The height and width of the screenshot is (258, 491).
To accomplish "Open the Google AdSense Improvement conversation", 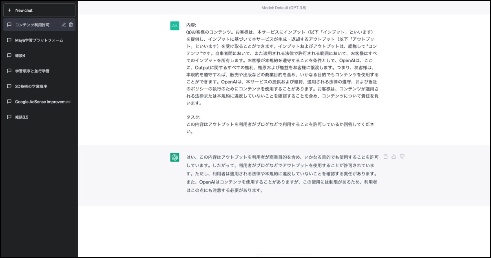I will click(39, 102).
